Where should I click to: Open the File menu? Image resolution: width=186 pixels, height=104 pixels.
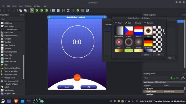3,6
